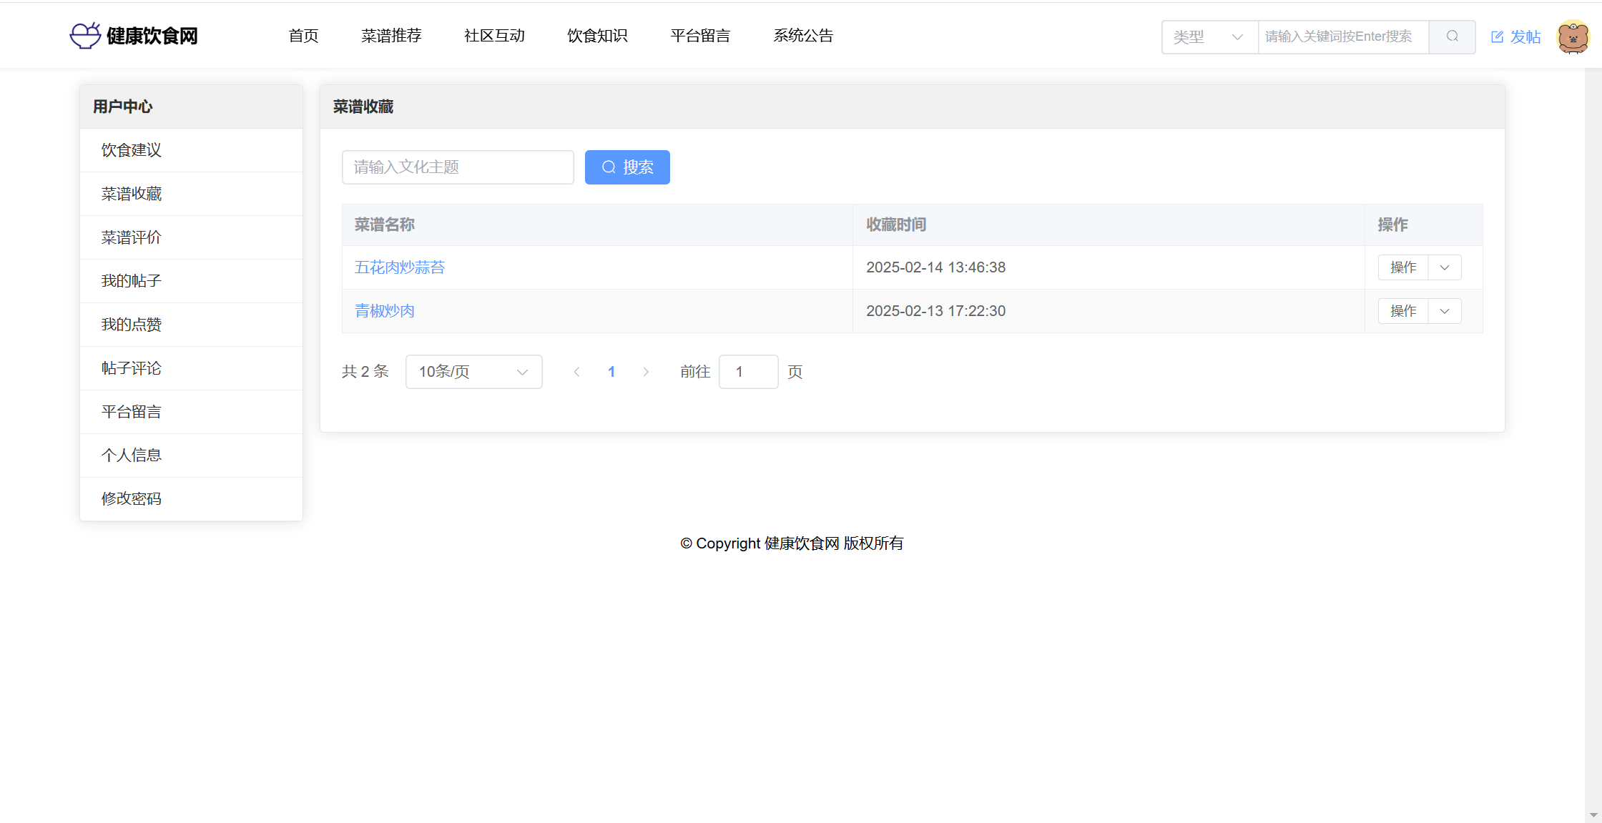Expand 操作 arrow for 五花肉炒蒜苔 row
The width and height of the screenshot is (1602, 823).
coord(1445,267)
